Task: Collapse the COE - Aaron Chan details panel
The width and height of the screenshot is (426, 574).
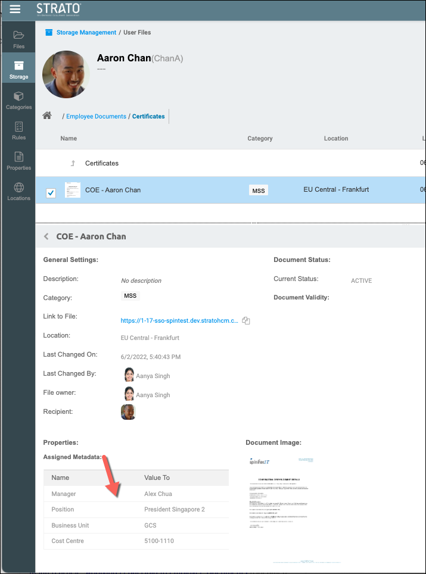Action: tap(46, 236)
